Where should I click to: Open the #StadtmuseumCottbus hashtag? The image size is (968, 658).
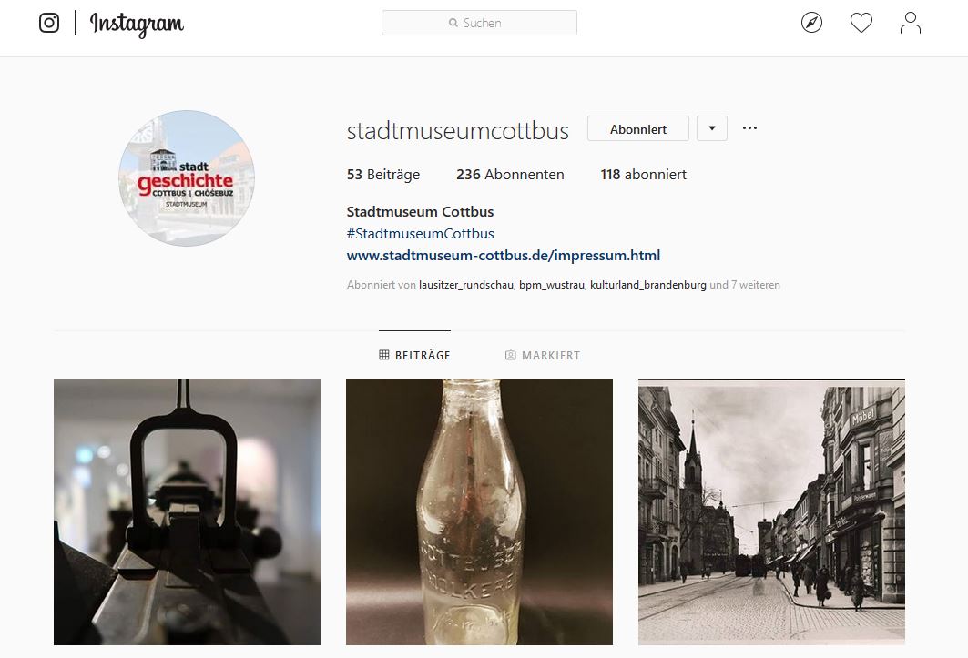click(421, 233)
